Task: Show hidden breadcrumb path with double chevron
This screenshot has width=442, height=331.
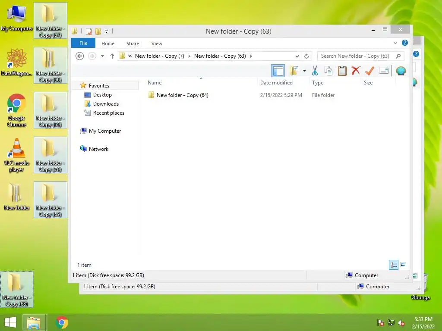Action: click(x=130, y=56)
